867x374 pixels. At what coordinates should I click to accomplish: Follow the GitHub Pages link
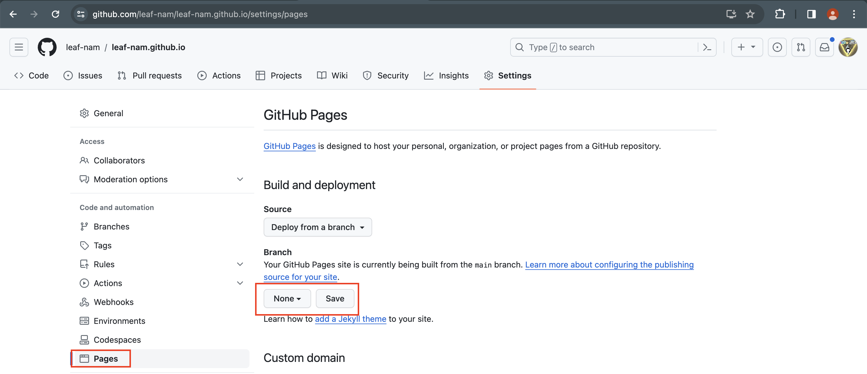(290, 146)
